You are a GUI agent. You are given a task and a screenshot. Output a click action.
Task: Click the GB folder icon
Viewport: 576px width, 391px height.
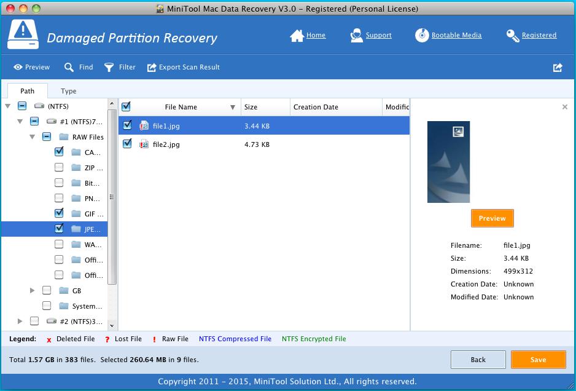click(64, 291)
